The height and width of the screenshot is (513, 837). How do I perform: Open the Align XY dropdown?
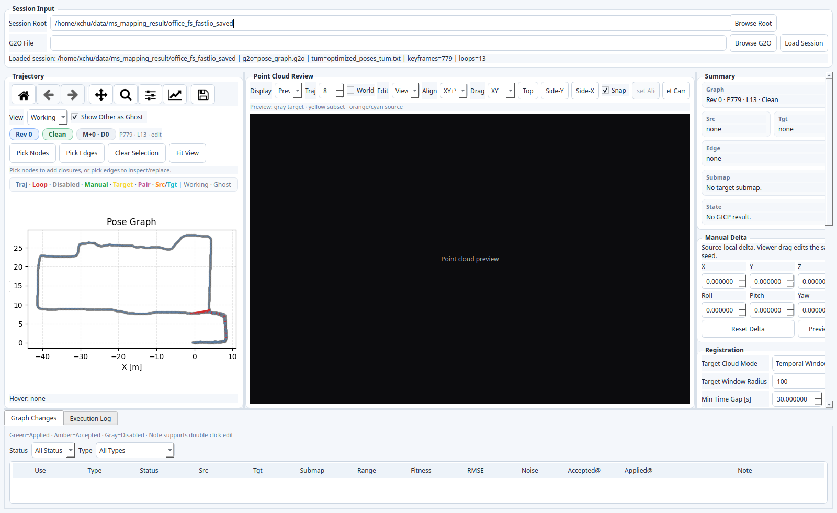tap(454, 91)
